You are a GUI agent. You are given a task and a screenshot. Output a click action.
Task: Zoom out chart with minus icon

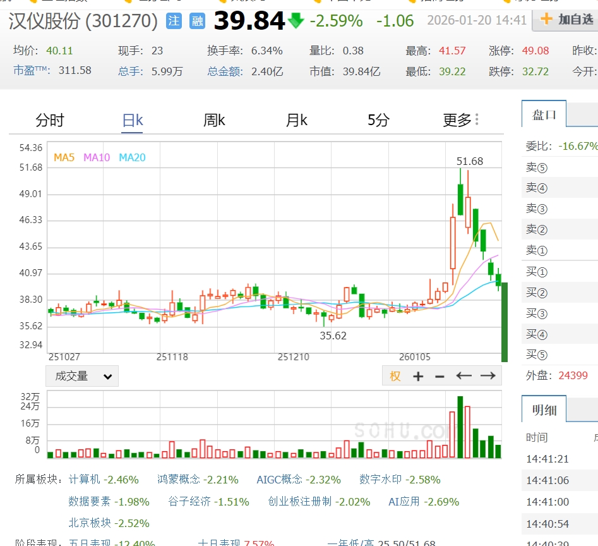[440, 377]
